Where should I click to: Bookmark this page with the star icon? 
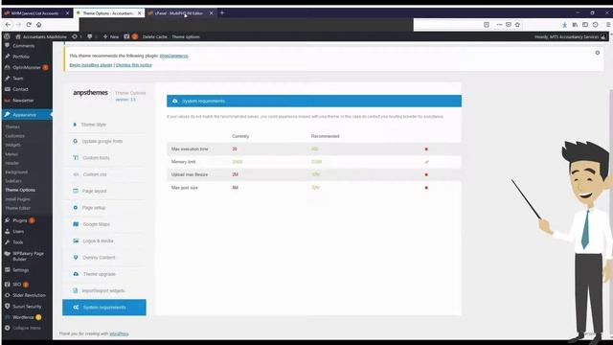(x=517, y=24)
